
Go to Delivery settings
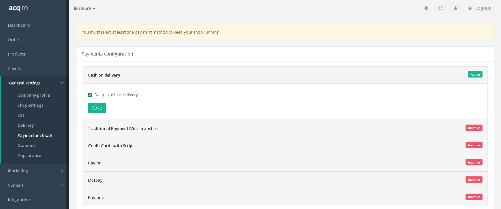26,125
